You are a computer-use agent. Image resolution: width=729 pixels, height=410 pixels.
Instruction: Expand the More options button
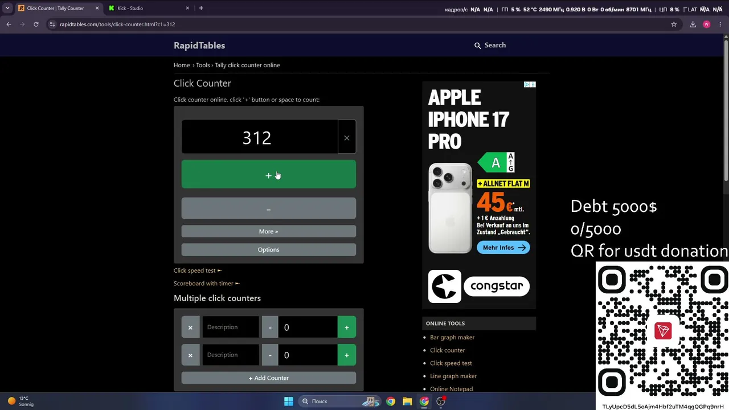pos(268,231)
